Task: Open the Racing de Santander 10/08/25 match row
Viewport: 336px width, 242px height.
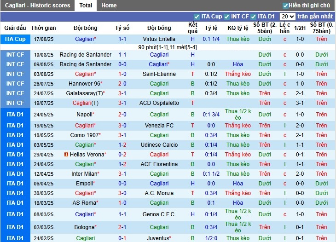Action: tap(86, 55)
